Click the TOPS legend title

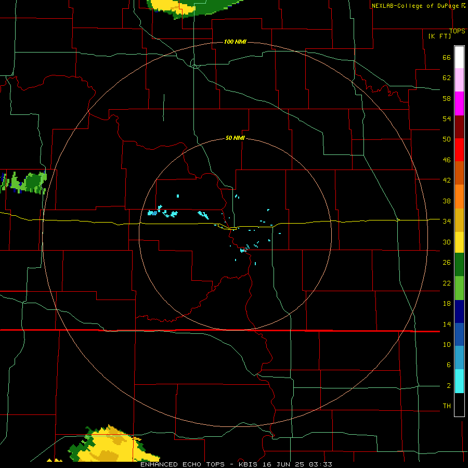[x=457, y=31]
